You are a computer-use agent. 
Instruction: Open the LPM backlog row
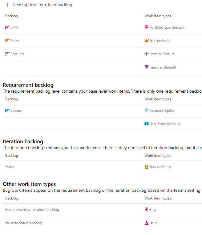[102, 27]
